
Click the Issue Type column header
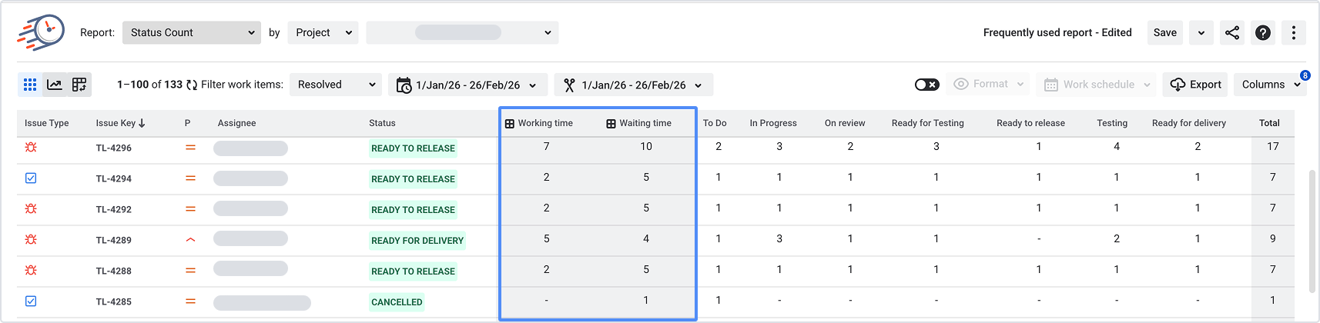[x=47, y=123]
